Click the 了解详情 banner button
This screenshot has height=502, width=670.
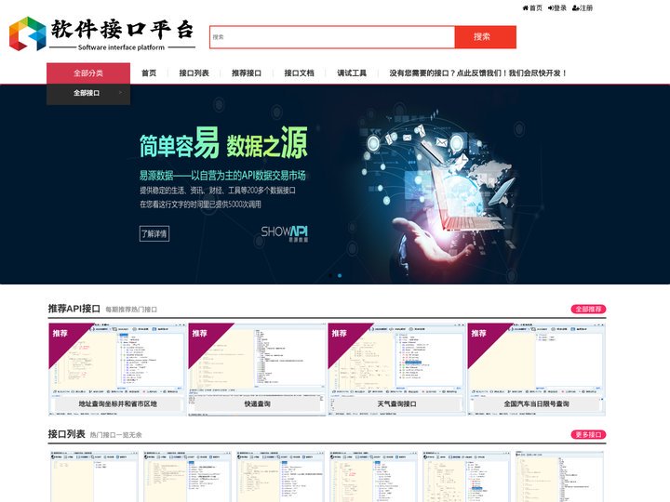tap(154, 233)
